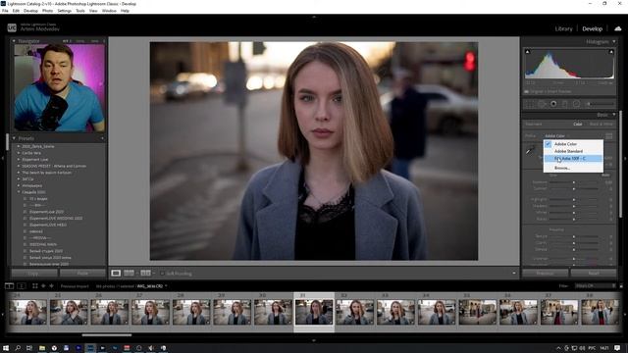
Task: Select Color treatment
Action: 578,125
